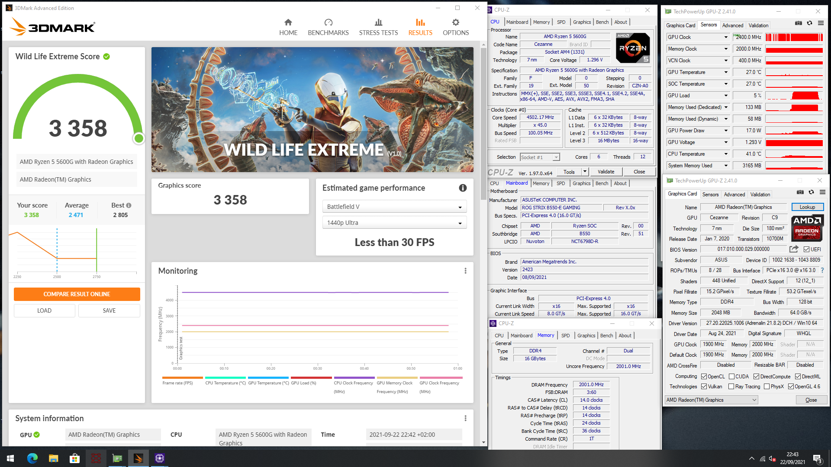The width and height of the screenshot is (831, 467).
Task: Open OPTIONS gear icon in 3DMark
Action: tap(455, 22)
